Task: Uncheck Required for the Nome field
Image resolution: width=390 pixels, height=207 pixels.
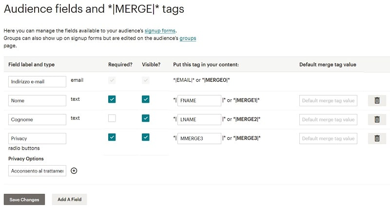Action: point(112,99)
